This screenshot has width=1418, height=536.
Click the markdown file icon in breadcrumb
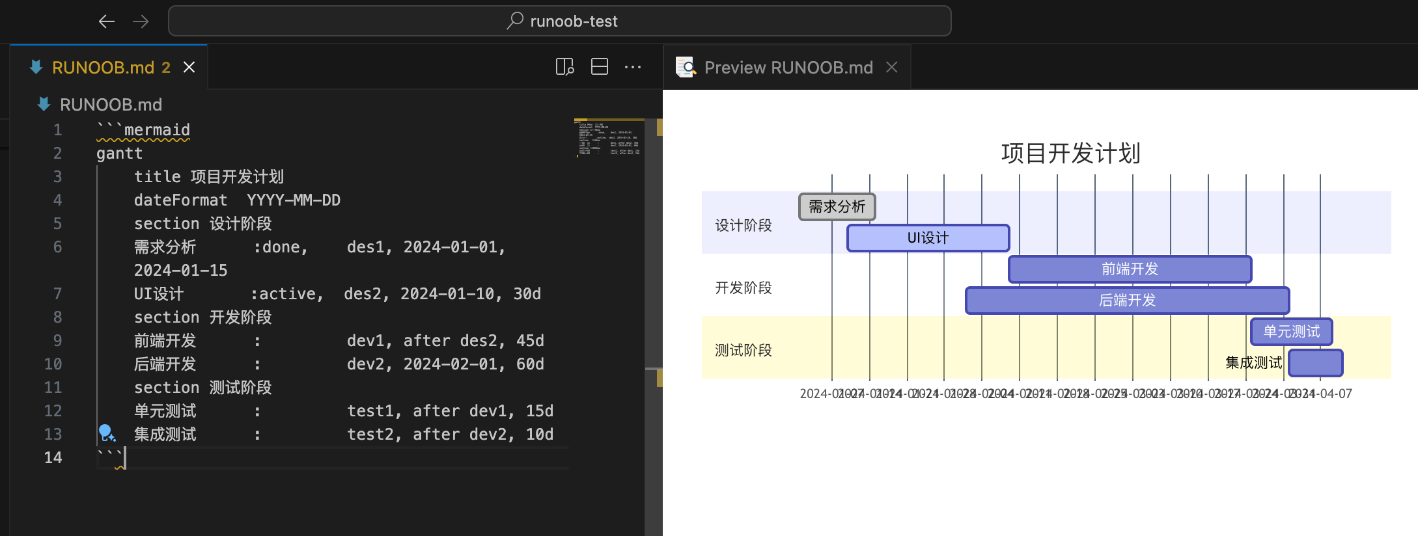point(44,104)
